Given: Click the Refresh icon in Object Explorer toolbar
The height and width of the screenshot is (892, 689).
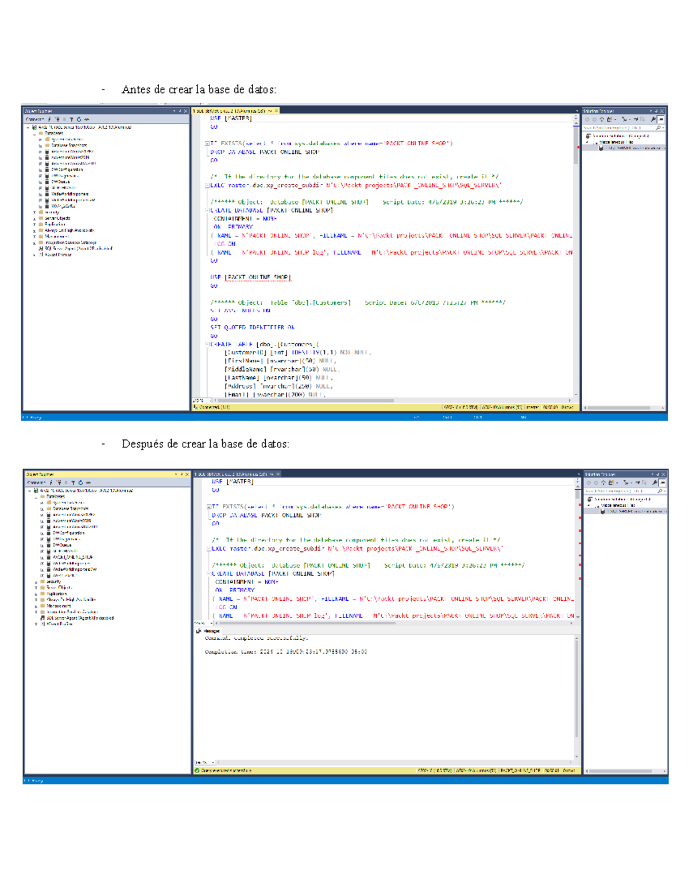Looking at the screenshot, I should [79, 119].
